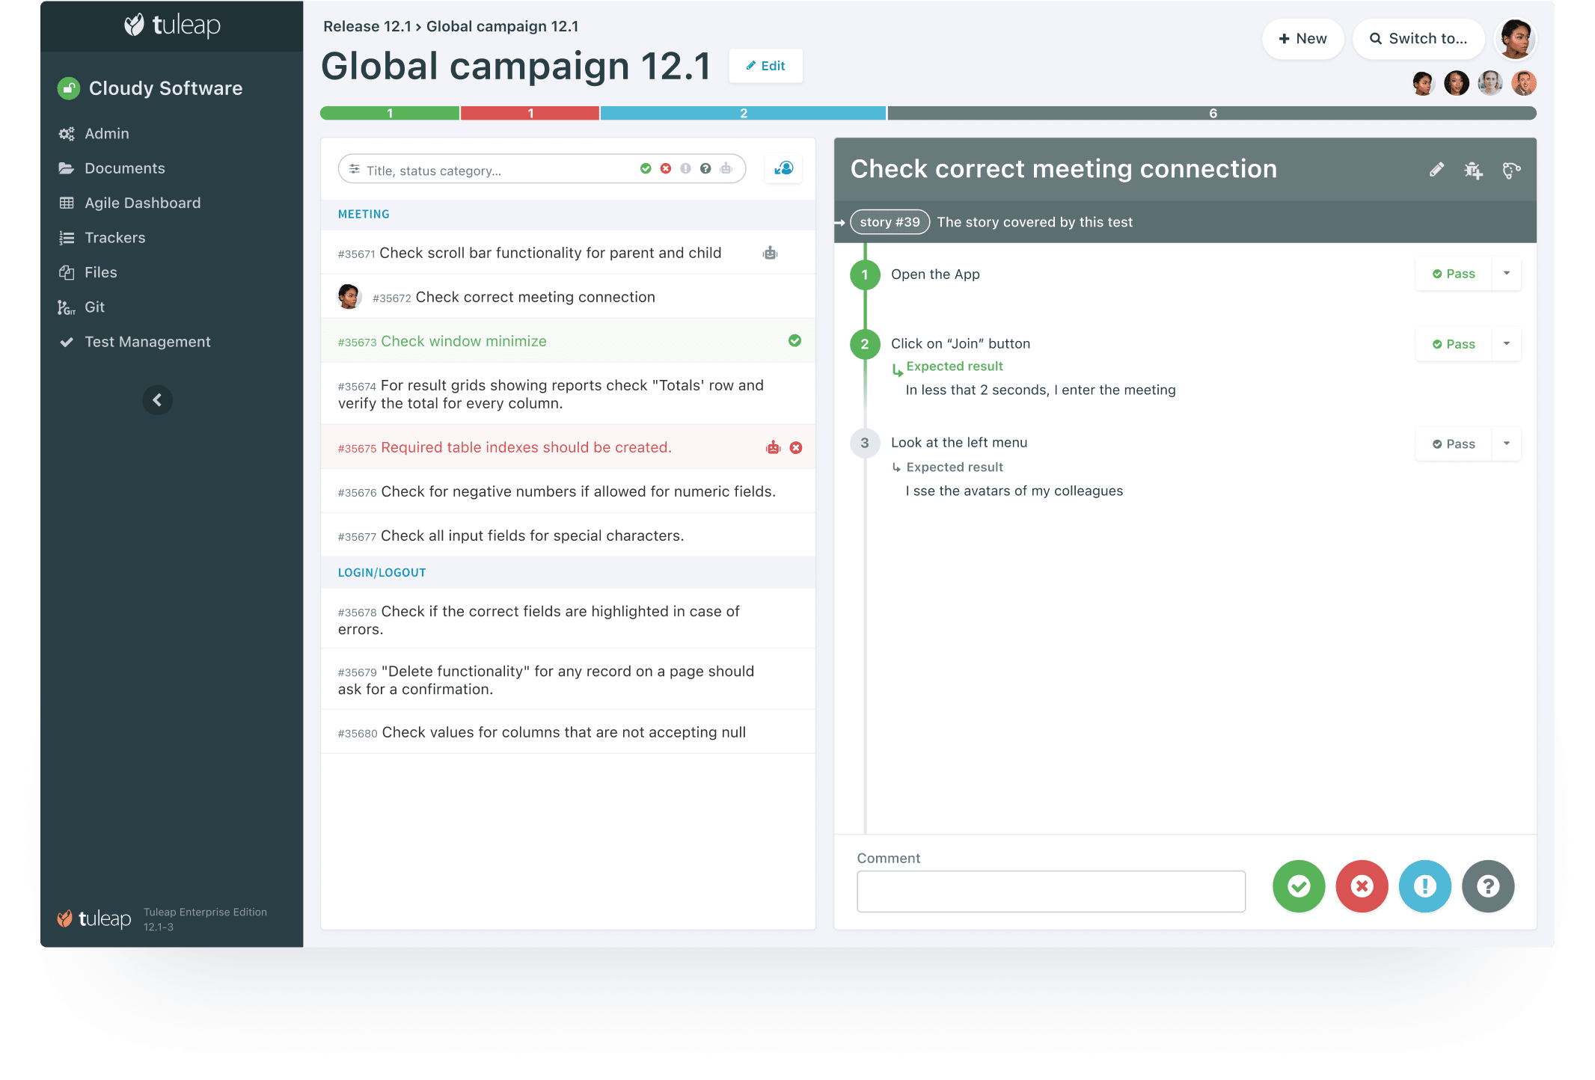This screenshot has height=1080, width=1595.
Task: Create a new bug from this test
Action: (1473, 171)
